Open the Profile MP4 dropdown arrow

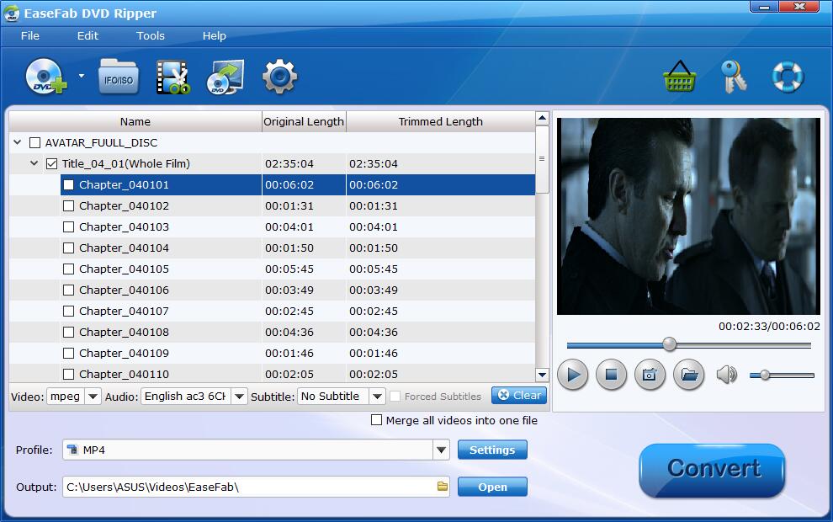(x=441, y=450)
